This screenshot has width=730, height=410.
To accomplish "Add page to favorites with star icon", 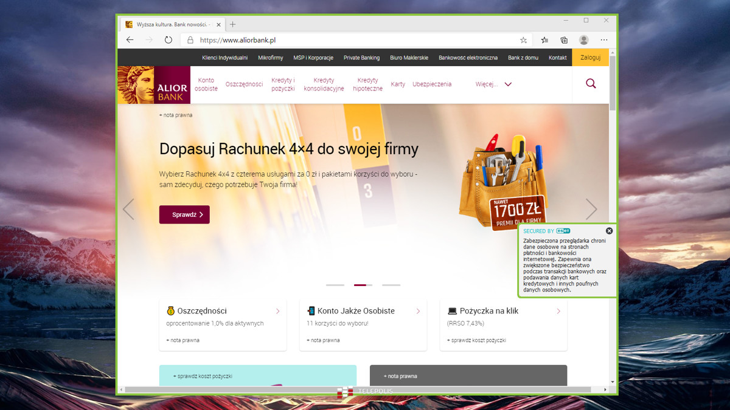I will [x=523, y=40].
